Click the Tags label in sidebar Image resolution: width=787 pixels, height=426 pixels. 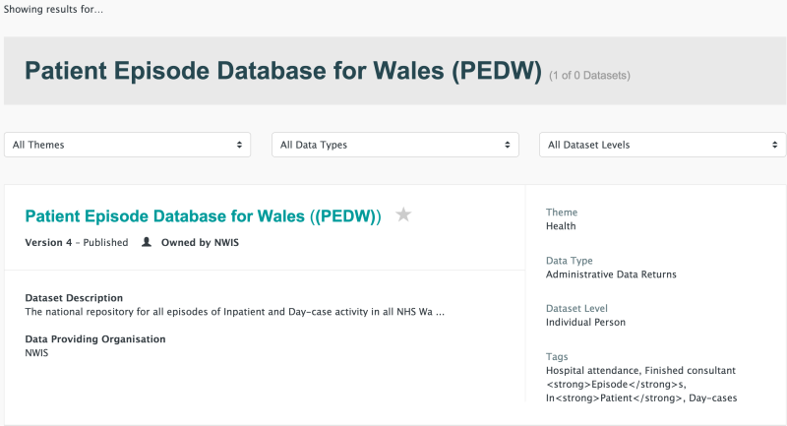coord(558,357)
